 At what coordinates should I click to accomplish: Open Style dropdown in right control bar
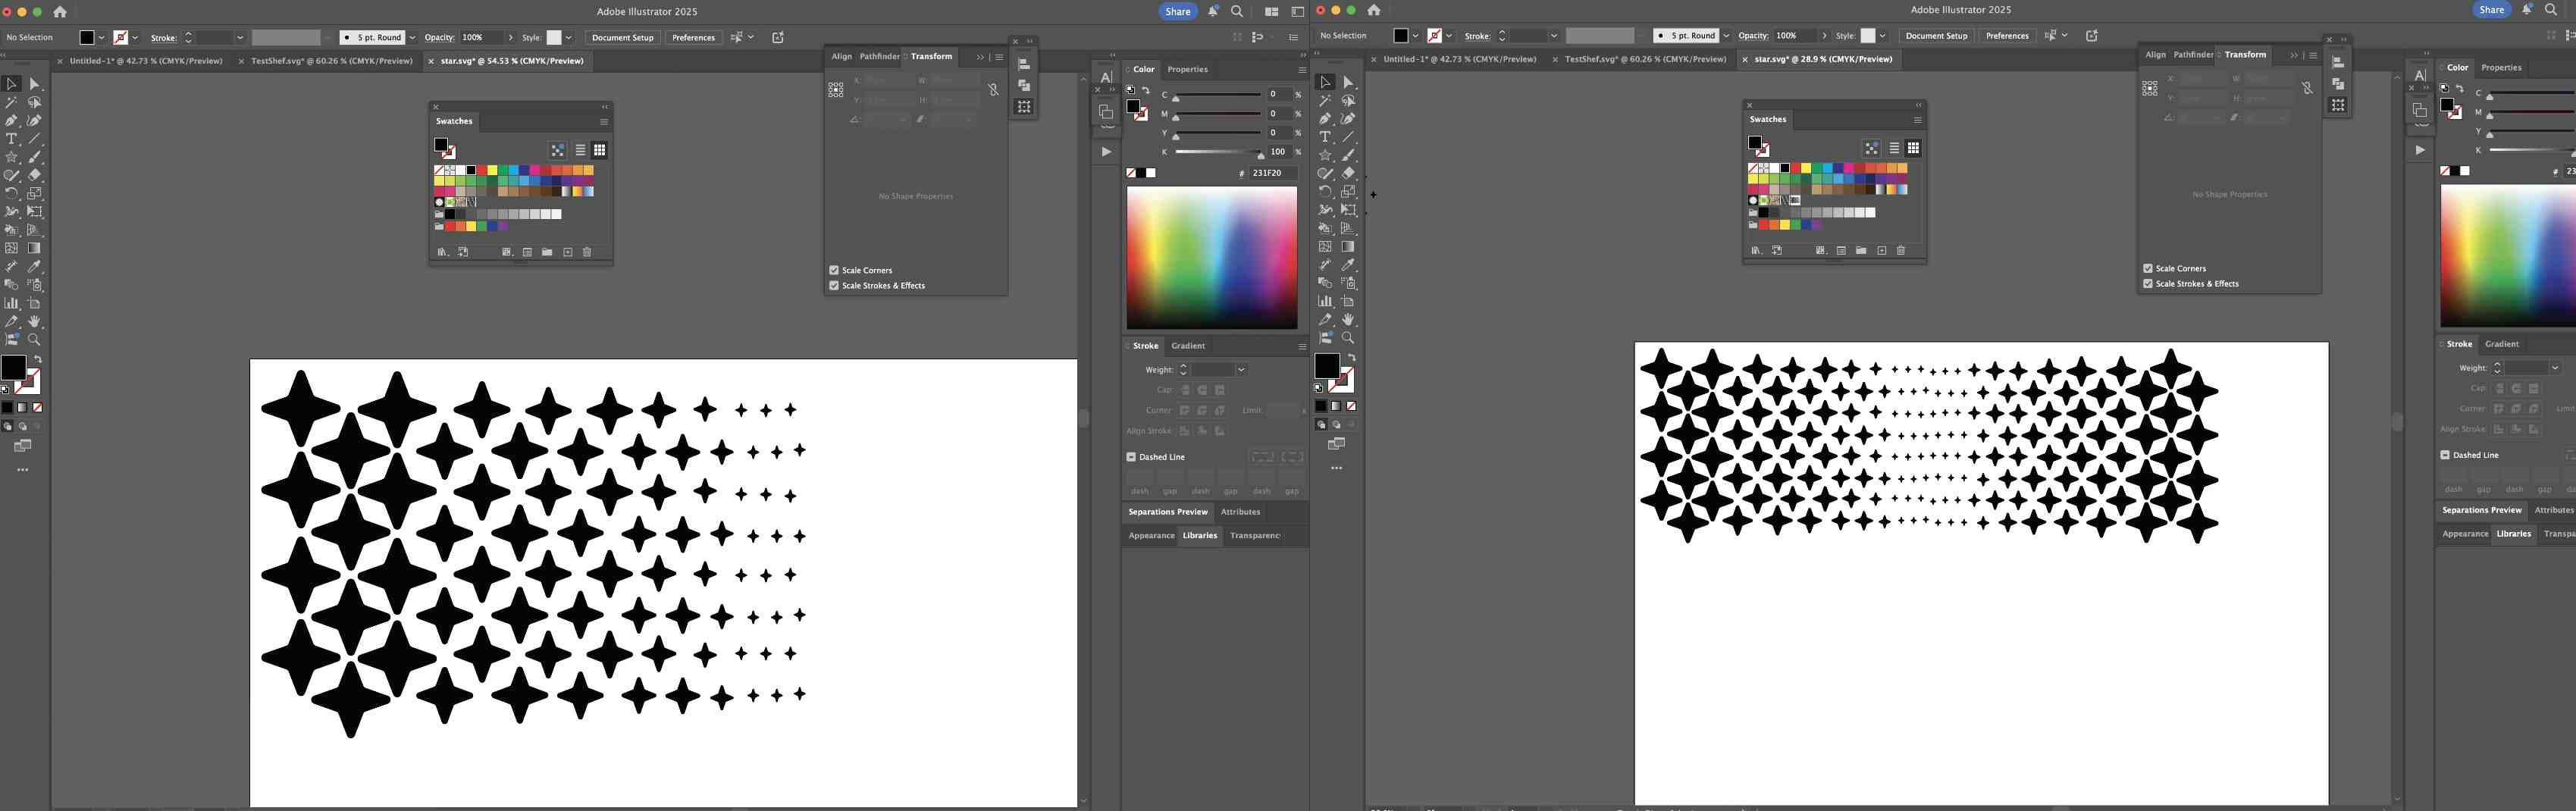pyautogui.click(x=1883, y=35)
